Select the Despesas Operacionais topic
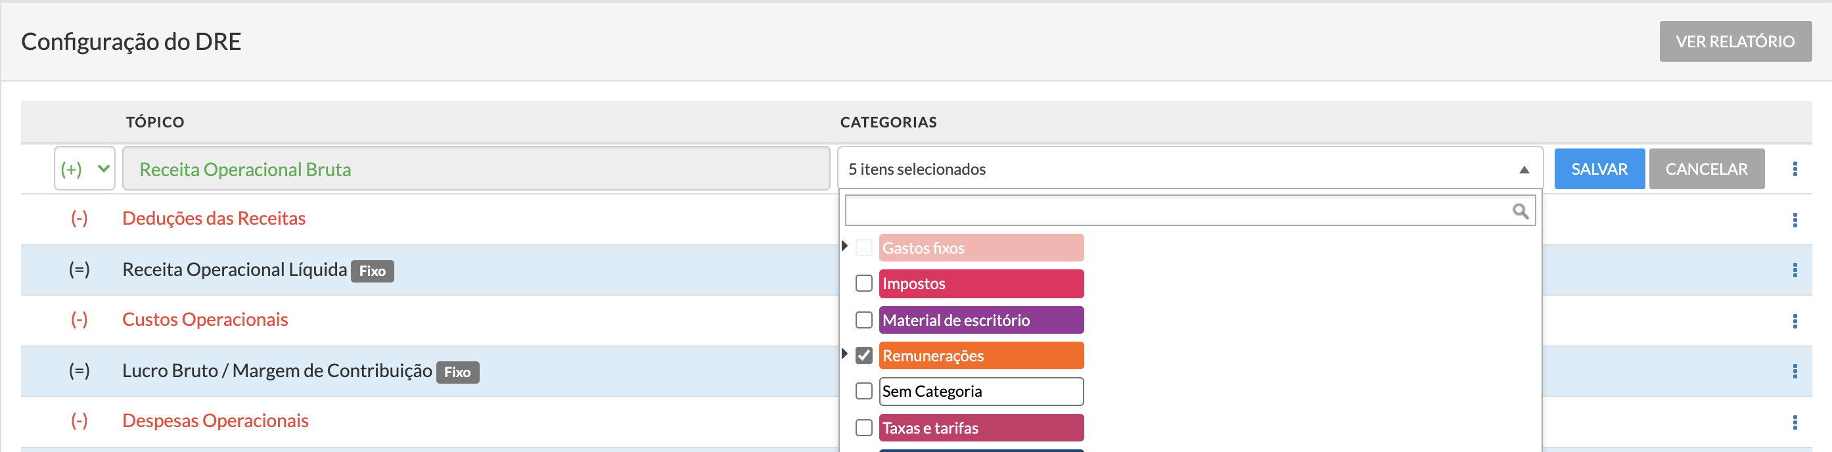This screenshot has height=452, width=1832. tap(216, 420)
